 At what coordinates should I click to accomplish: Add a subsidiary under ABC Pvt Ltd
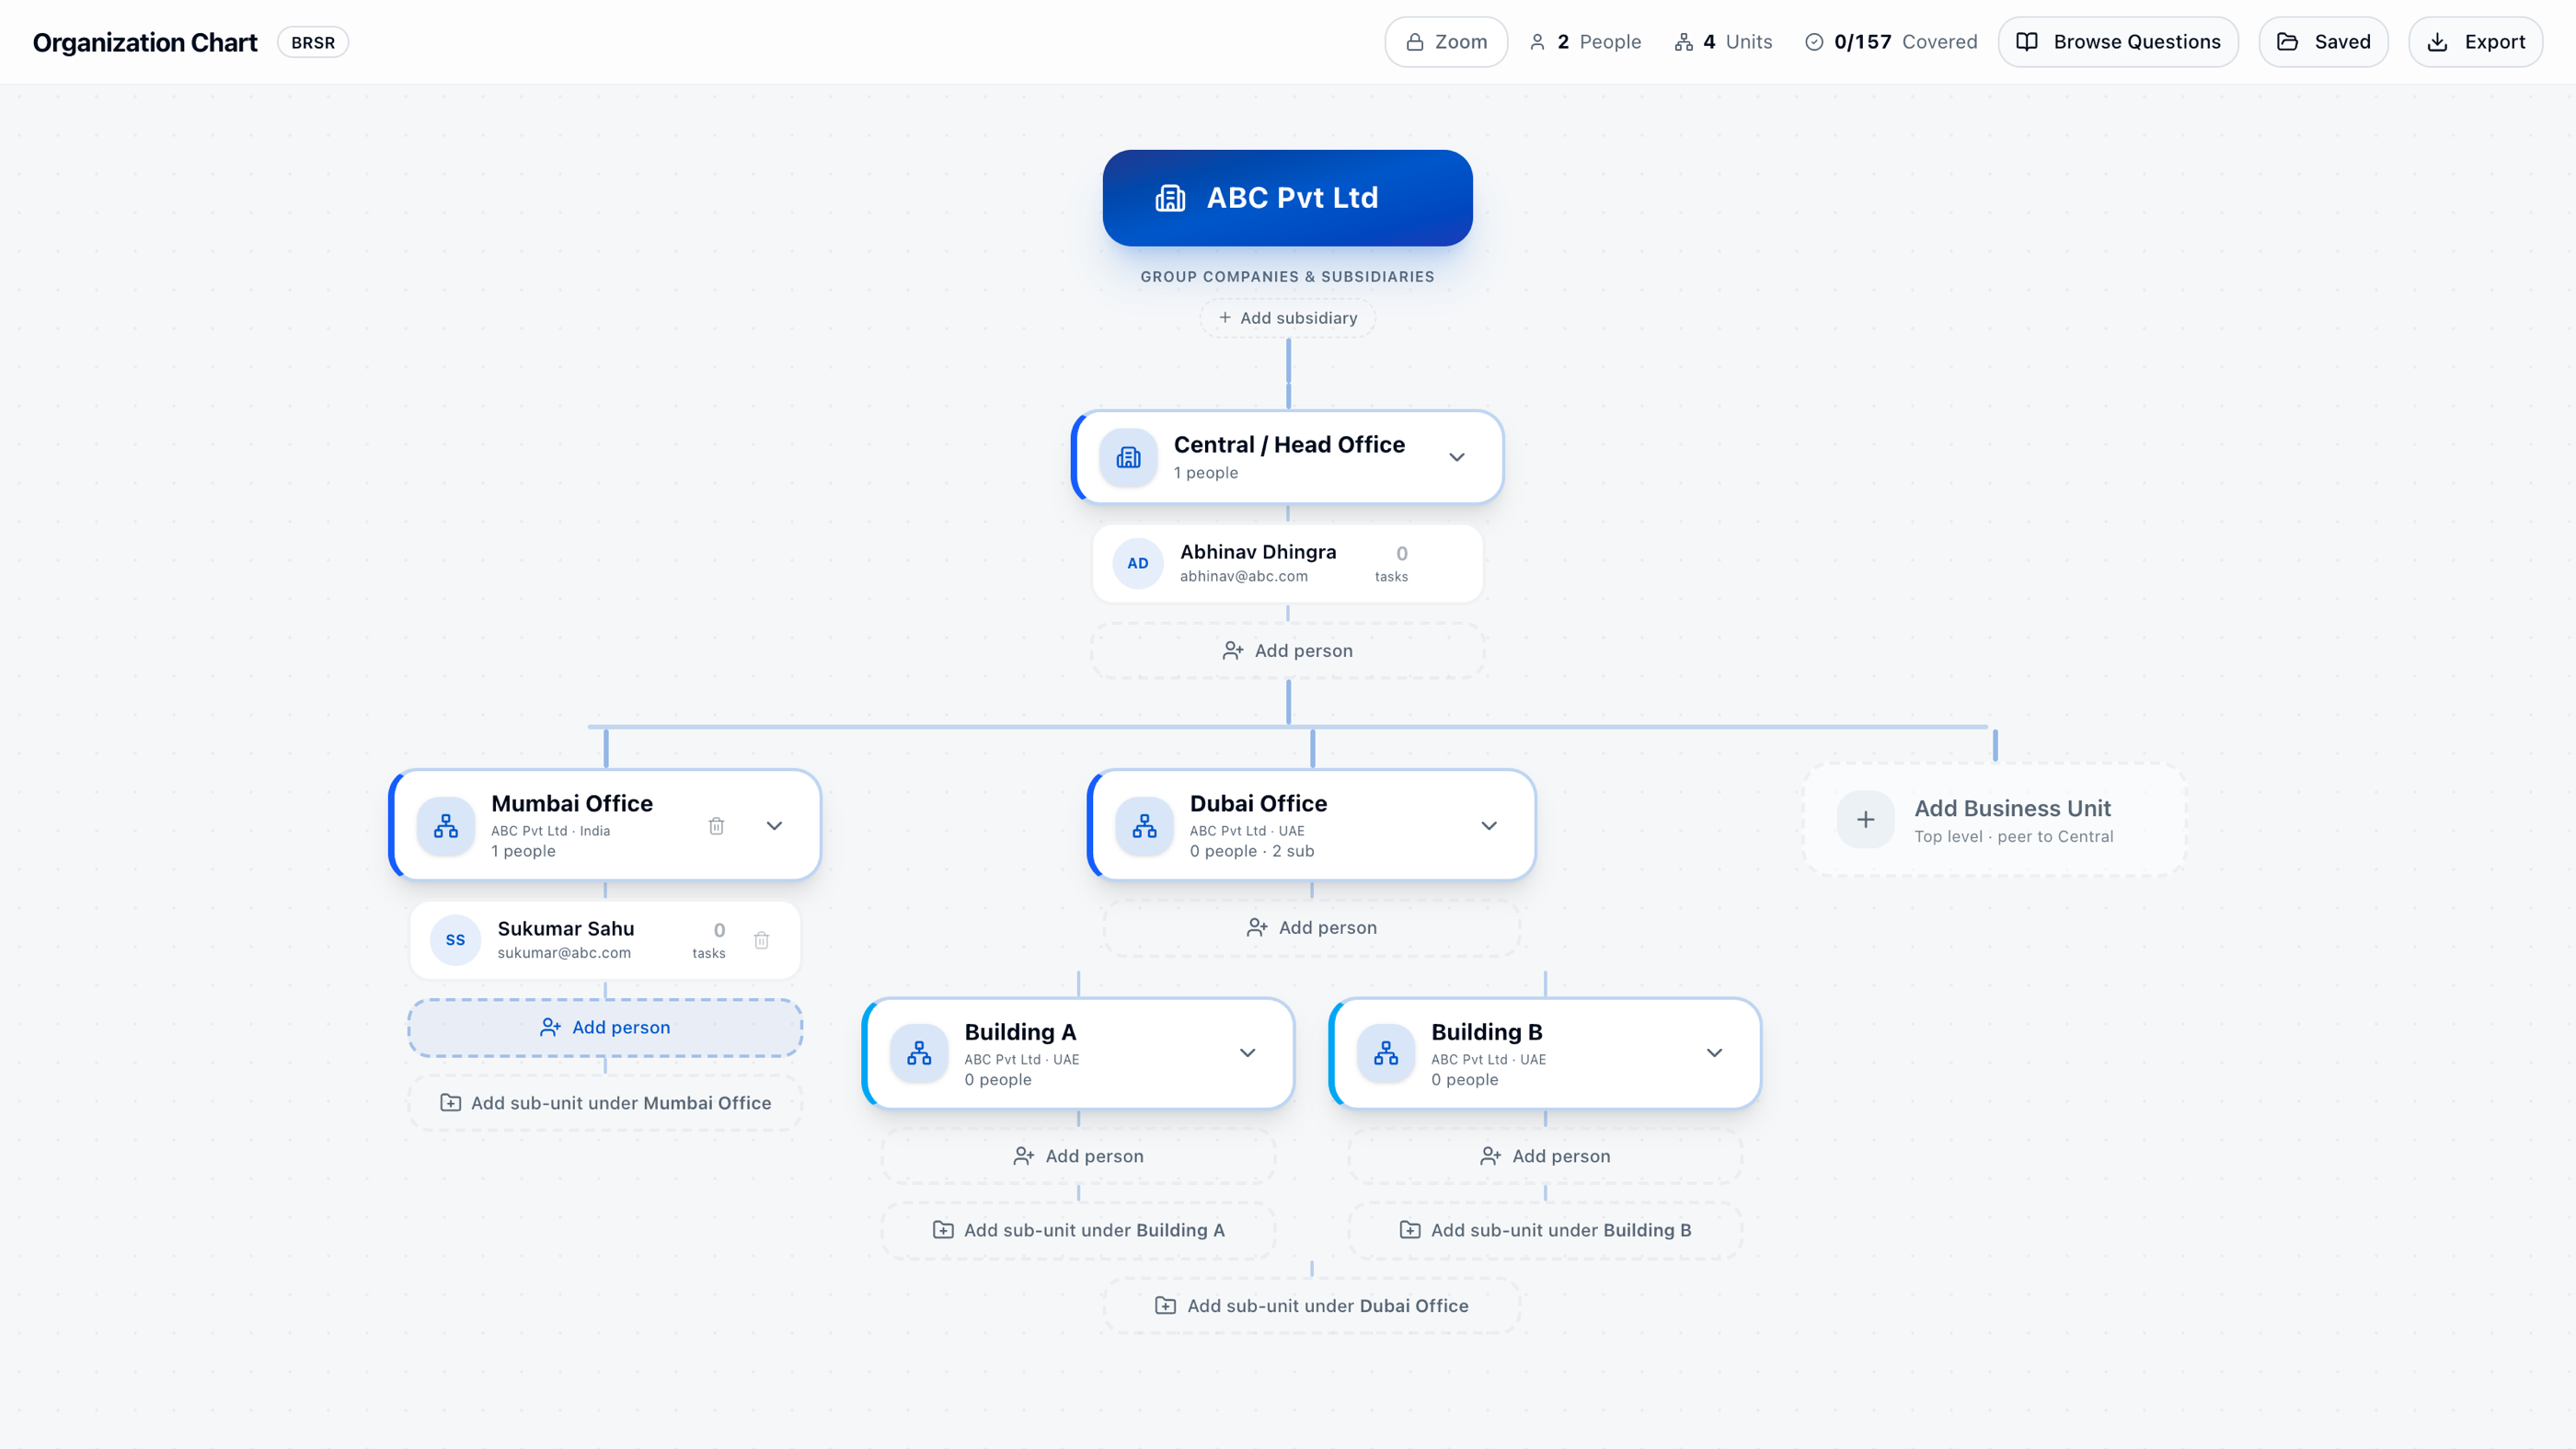tap(1287, 318)
